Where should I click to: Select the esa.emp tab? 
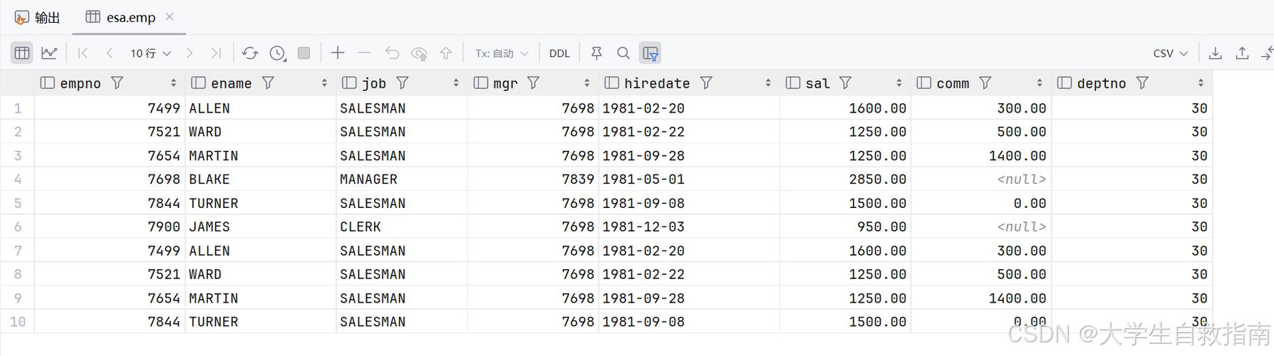(x=130, y=18)
